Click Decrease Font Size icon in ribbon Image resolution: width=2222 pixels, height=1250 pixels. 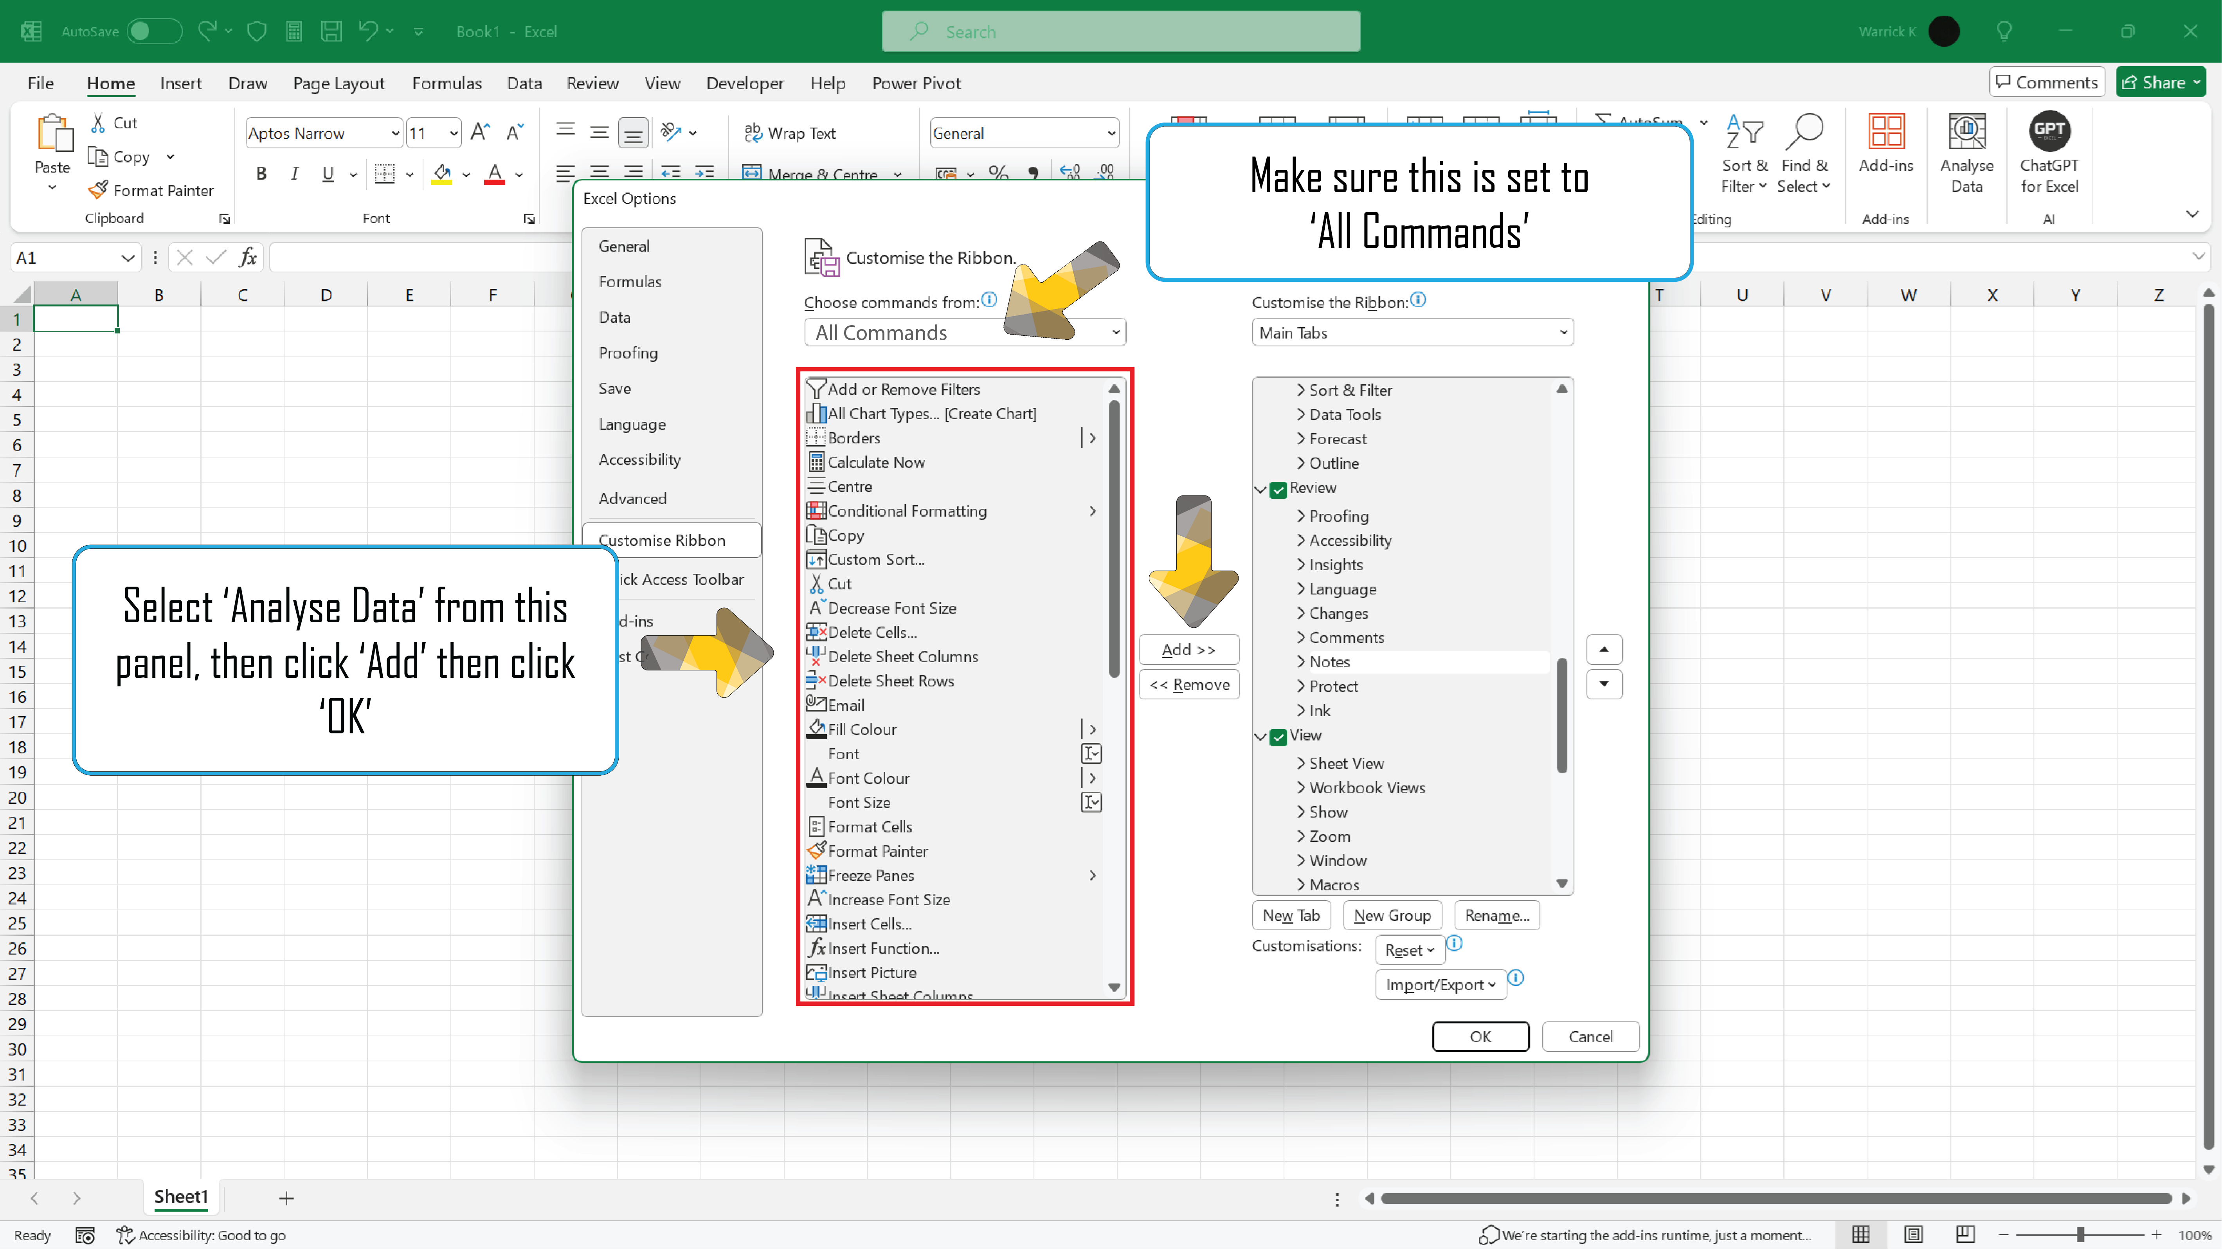515,132
